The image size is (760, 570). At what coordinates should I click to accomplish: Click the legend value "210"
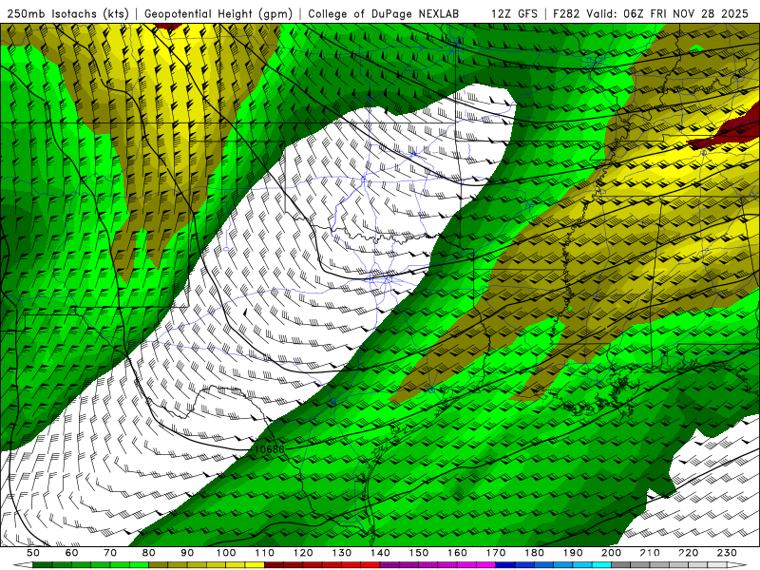(x=650, y=553)
